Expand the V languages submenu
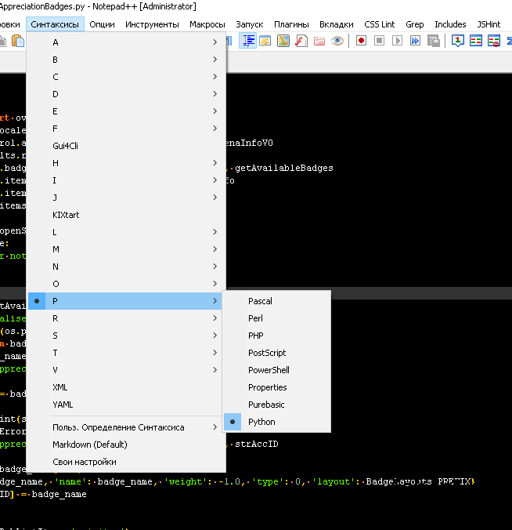The height and width of the screenshot is (530, 512). click(125, 370)
